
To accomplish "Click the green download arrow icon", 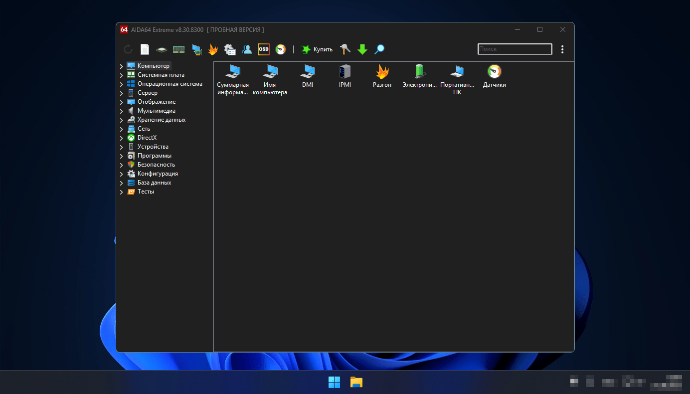I will click(362, 49).
